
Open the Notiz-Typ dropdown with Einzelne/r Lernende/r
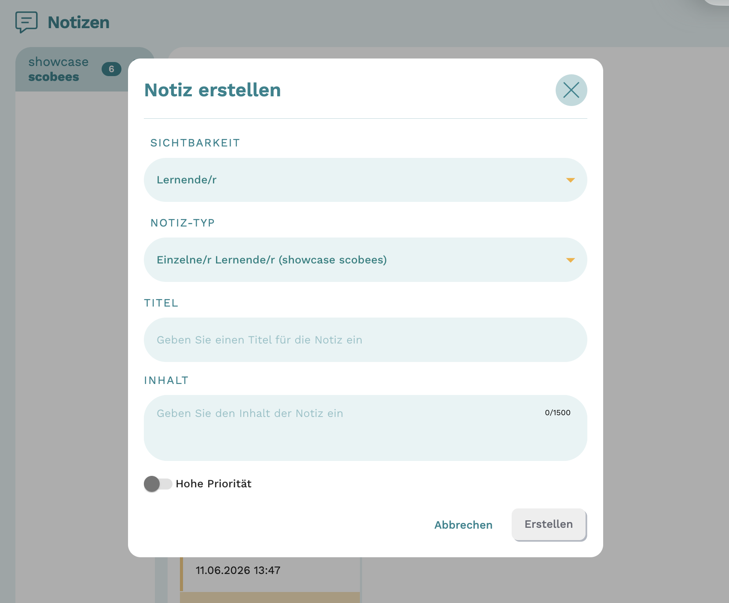[365, 260]
